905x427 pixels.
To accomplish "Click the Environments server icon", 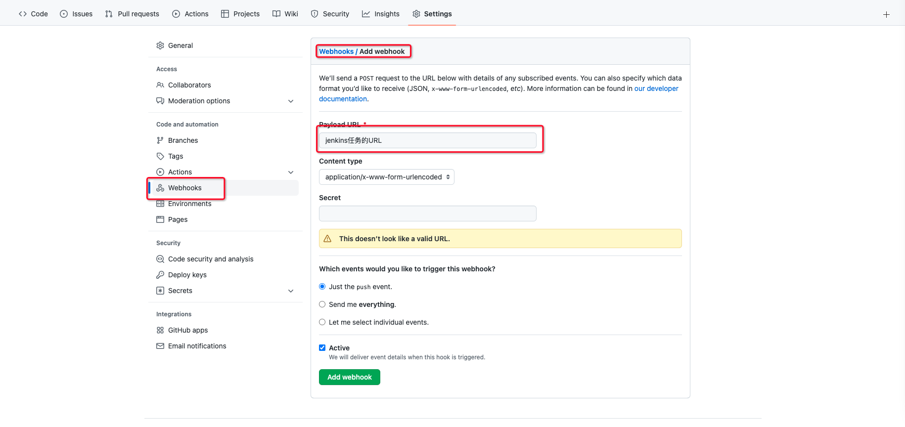I will tap(160, 204).
